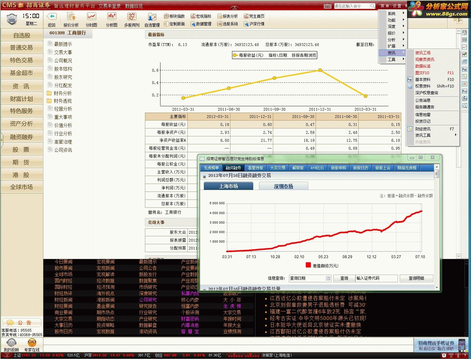Click the 输入证券代码 input field
The height and width of the screenshot is (359, 471).
coord(376,278)
